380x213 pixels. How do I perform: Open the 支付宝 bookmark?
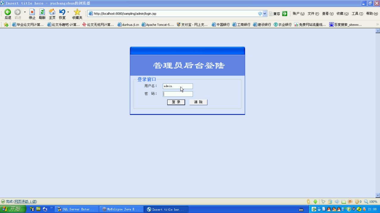click(192, 25)
